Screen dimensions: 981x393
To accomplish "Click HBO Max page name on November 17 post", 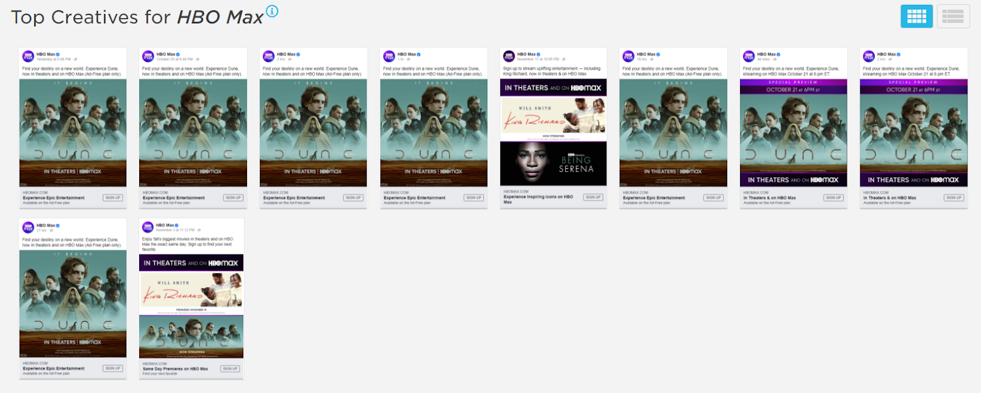I will 526,54.
